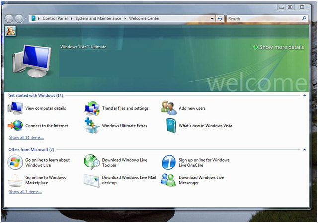This screenshot has width=318, height=223.
Task: Click Go online to learn about Windows Live
Action: (48, 162)
